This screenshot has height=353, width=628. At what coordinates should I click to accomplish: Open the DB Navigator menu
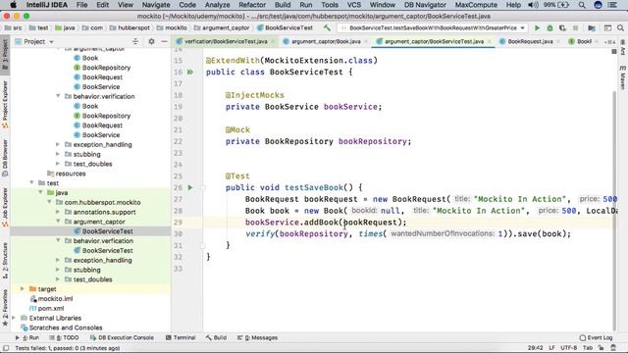pos(425,5)
